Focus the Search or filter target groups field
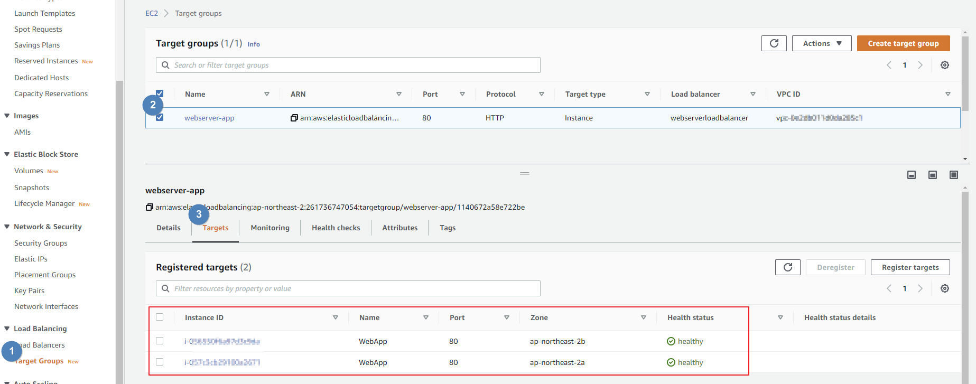 point(348,65)
